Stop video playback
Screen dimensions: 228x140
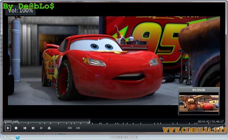[x=16, y=128]
